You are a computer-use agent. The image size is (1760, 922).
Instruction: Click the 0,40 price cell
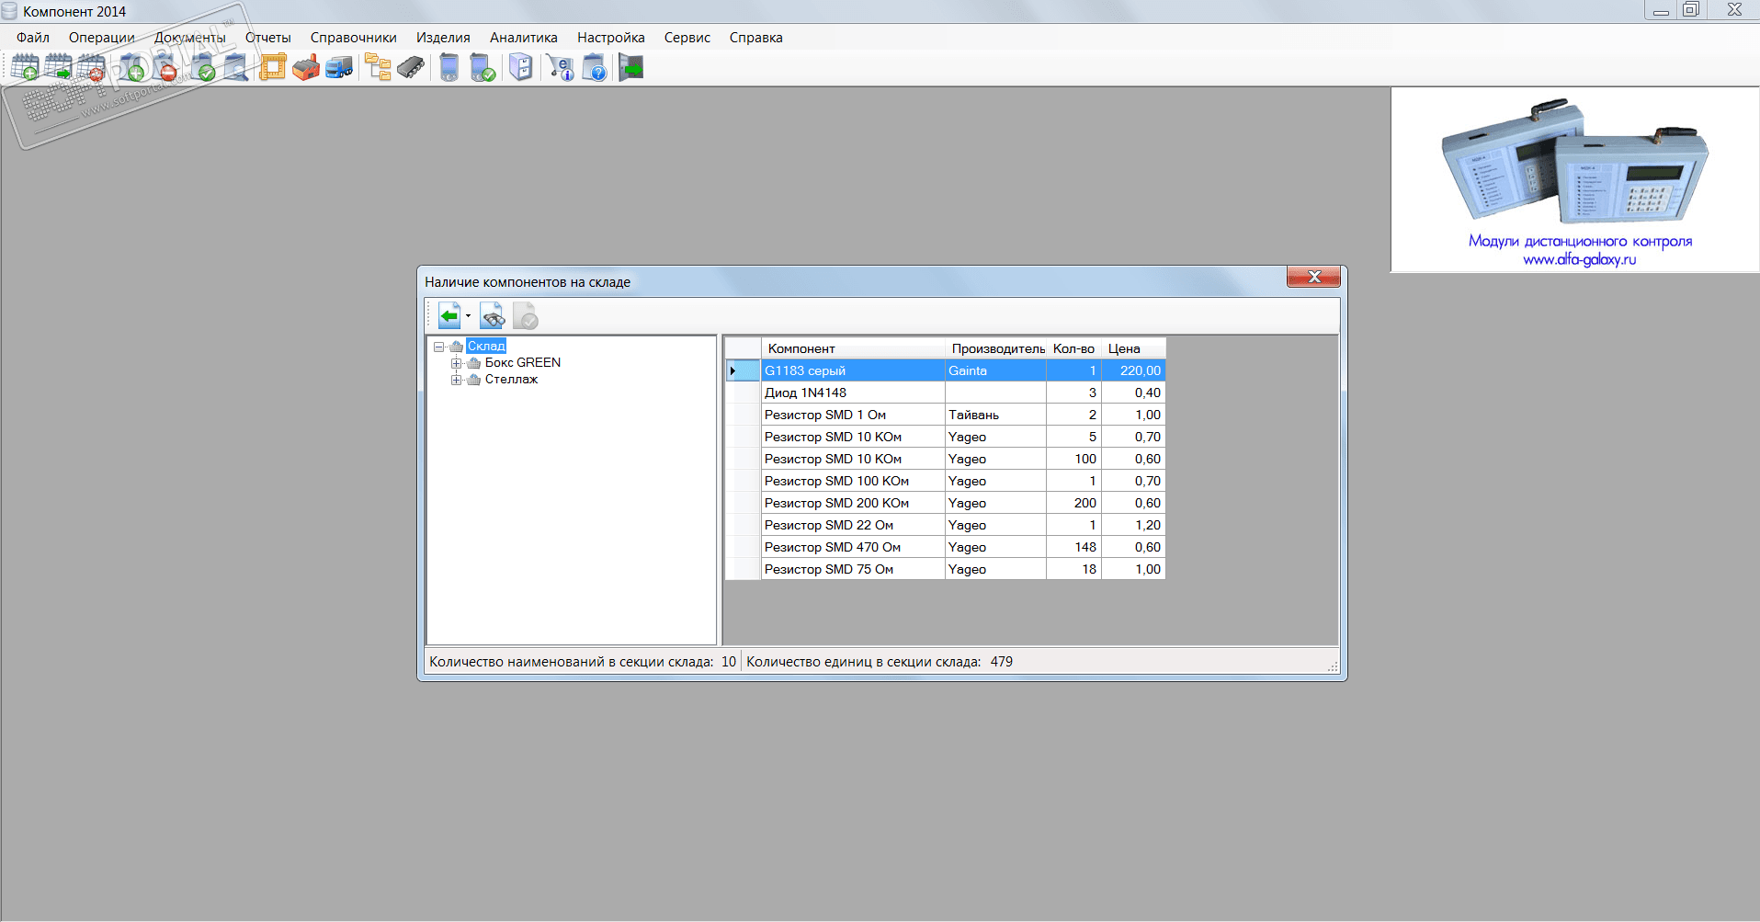click(x=1134, y=393)
